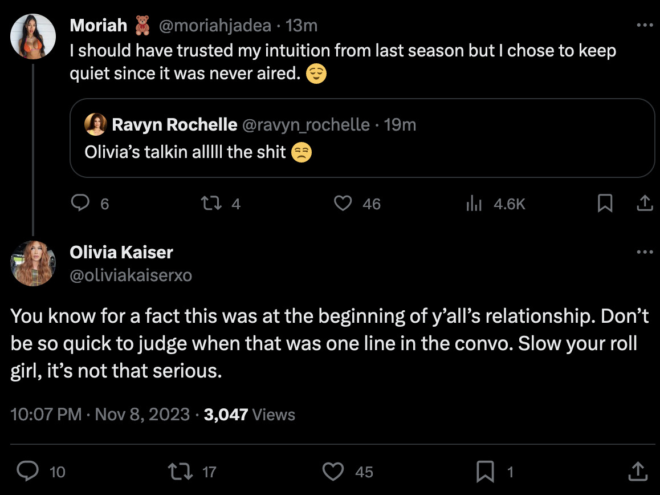
Task: Toggle bookmark on Olivia Kaiser's tweet
Action: point(485,472)
